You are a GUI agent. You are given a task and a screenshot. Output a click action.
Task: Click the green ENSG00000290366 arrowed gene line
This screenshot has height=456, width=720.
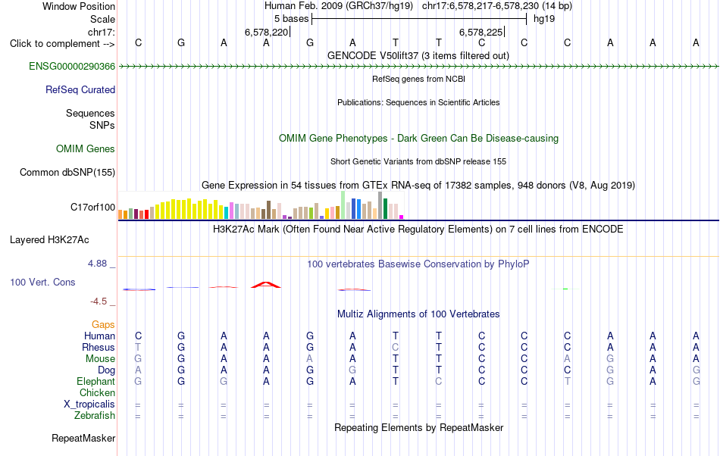pos(418,67)
